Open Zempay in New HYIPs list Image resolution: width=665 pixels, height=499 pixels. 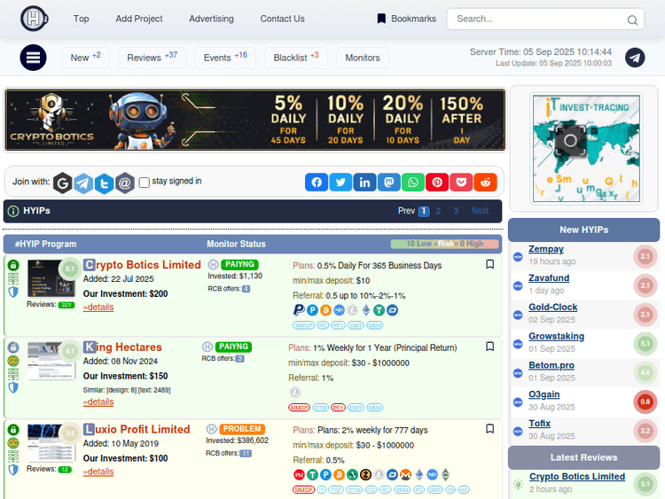(546, 250)
